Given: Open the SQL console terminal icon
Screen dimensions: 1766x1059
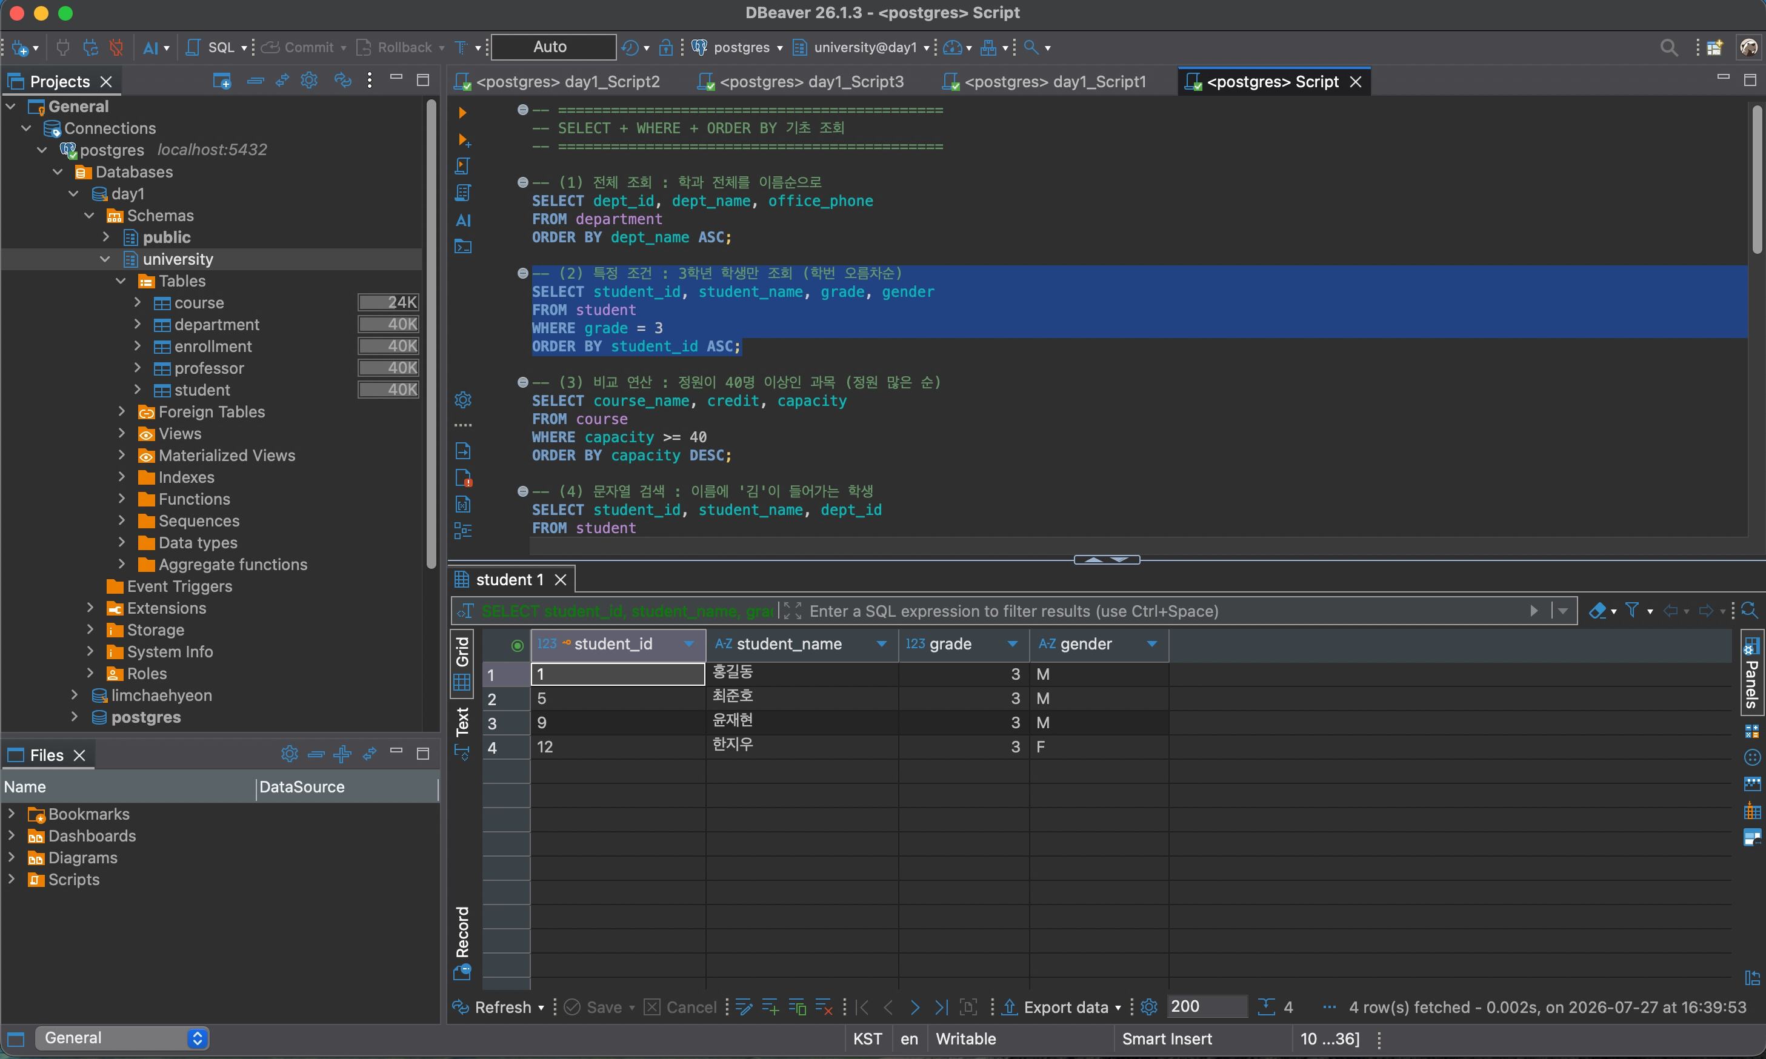Looking at the screenshot, I should [x=462, y=247].
